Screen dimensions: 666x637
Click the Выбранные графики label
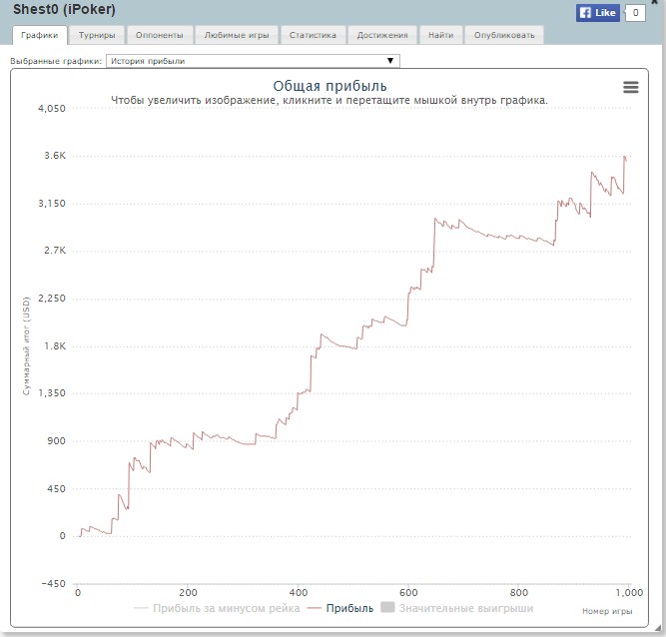56,61
